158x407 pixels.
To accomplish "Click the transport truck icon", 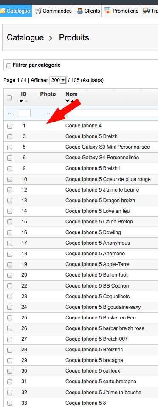I will tap(147, 11).
